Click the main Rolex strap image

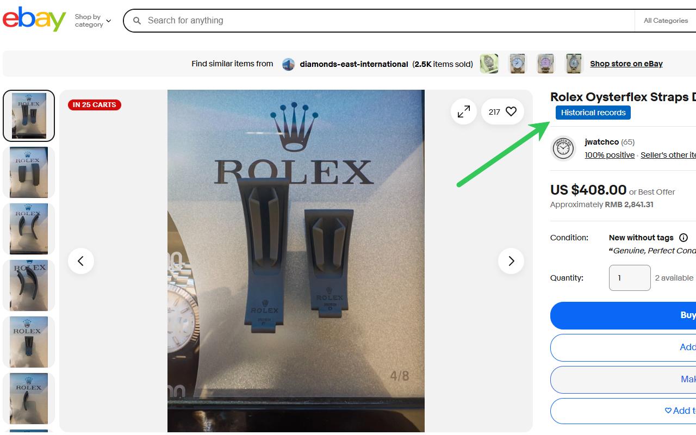tap(296, 261)
